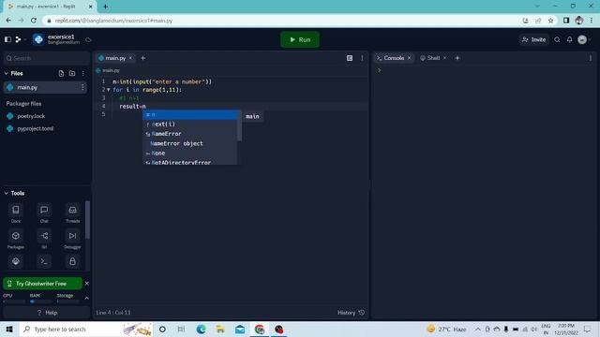Image resolution: width=600 pixels, height=337 pixels.
Task: Open Microsoft Edge from taskbar
Action: [201, 329]
